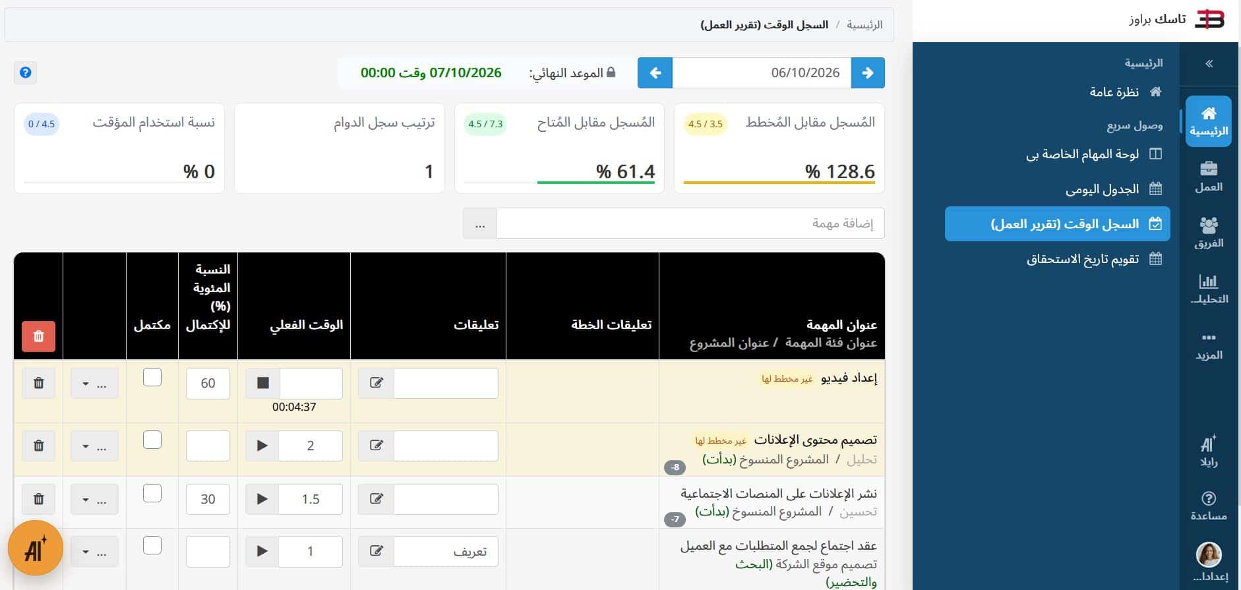
Task: Delete the إعداد فيديو task row
Action: [x=38, y=383]
